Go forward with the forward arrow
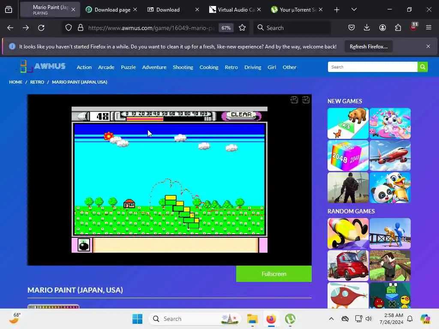This screenshot has height=329, width=439. pos(26,28)
